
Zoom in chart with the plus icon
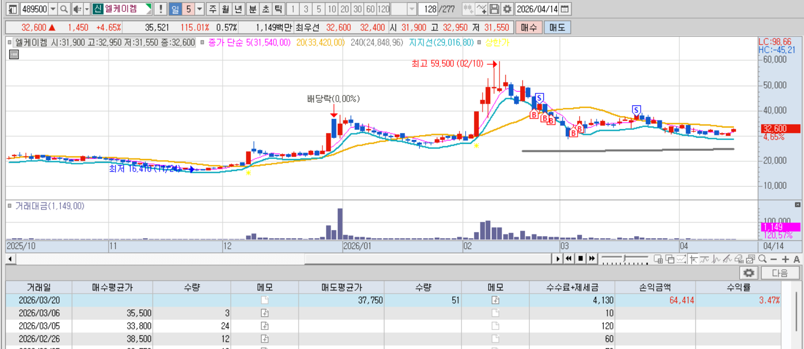[x=786, y=259]
